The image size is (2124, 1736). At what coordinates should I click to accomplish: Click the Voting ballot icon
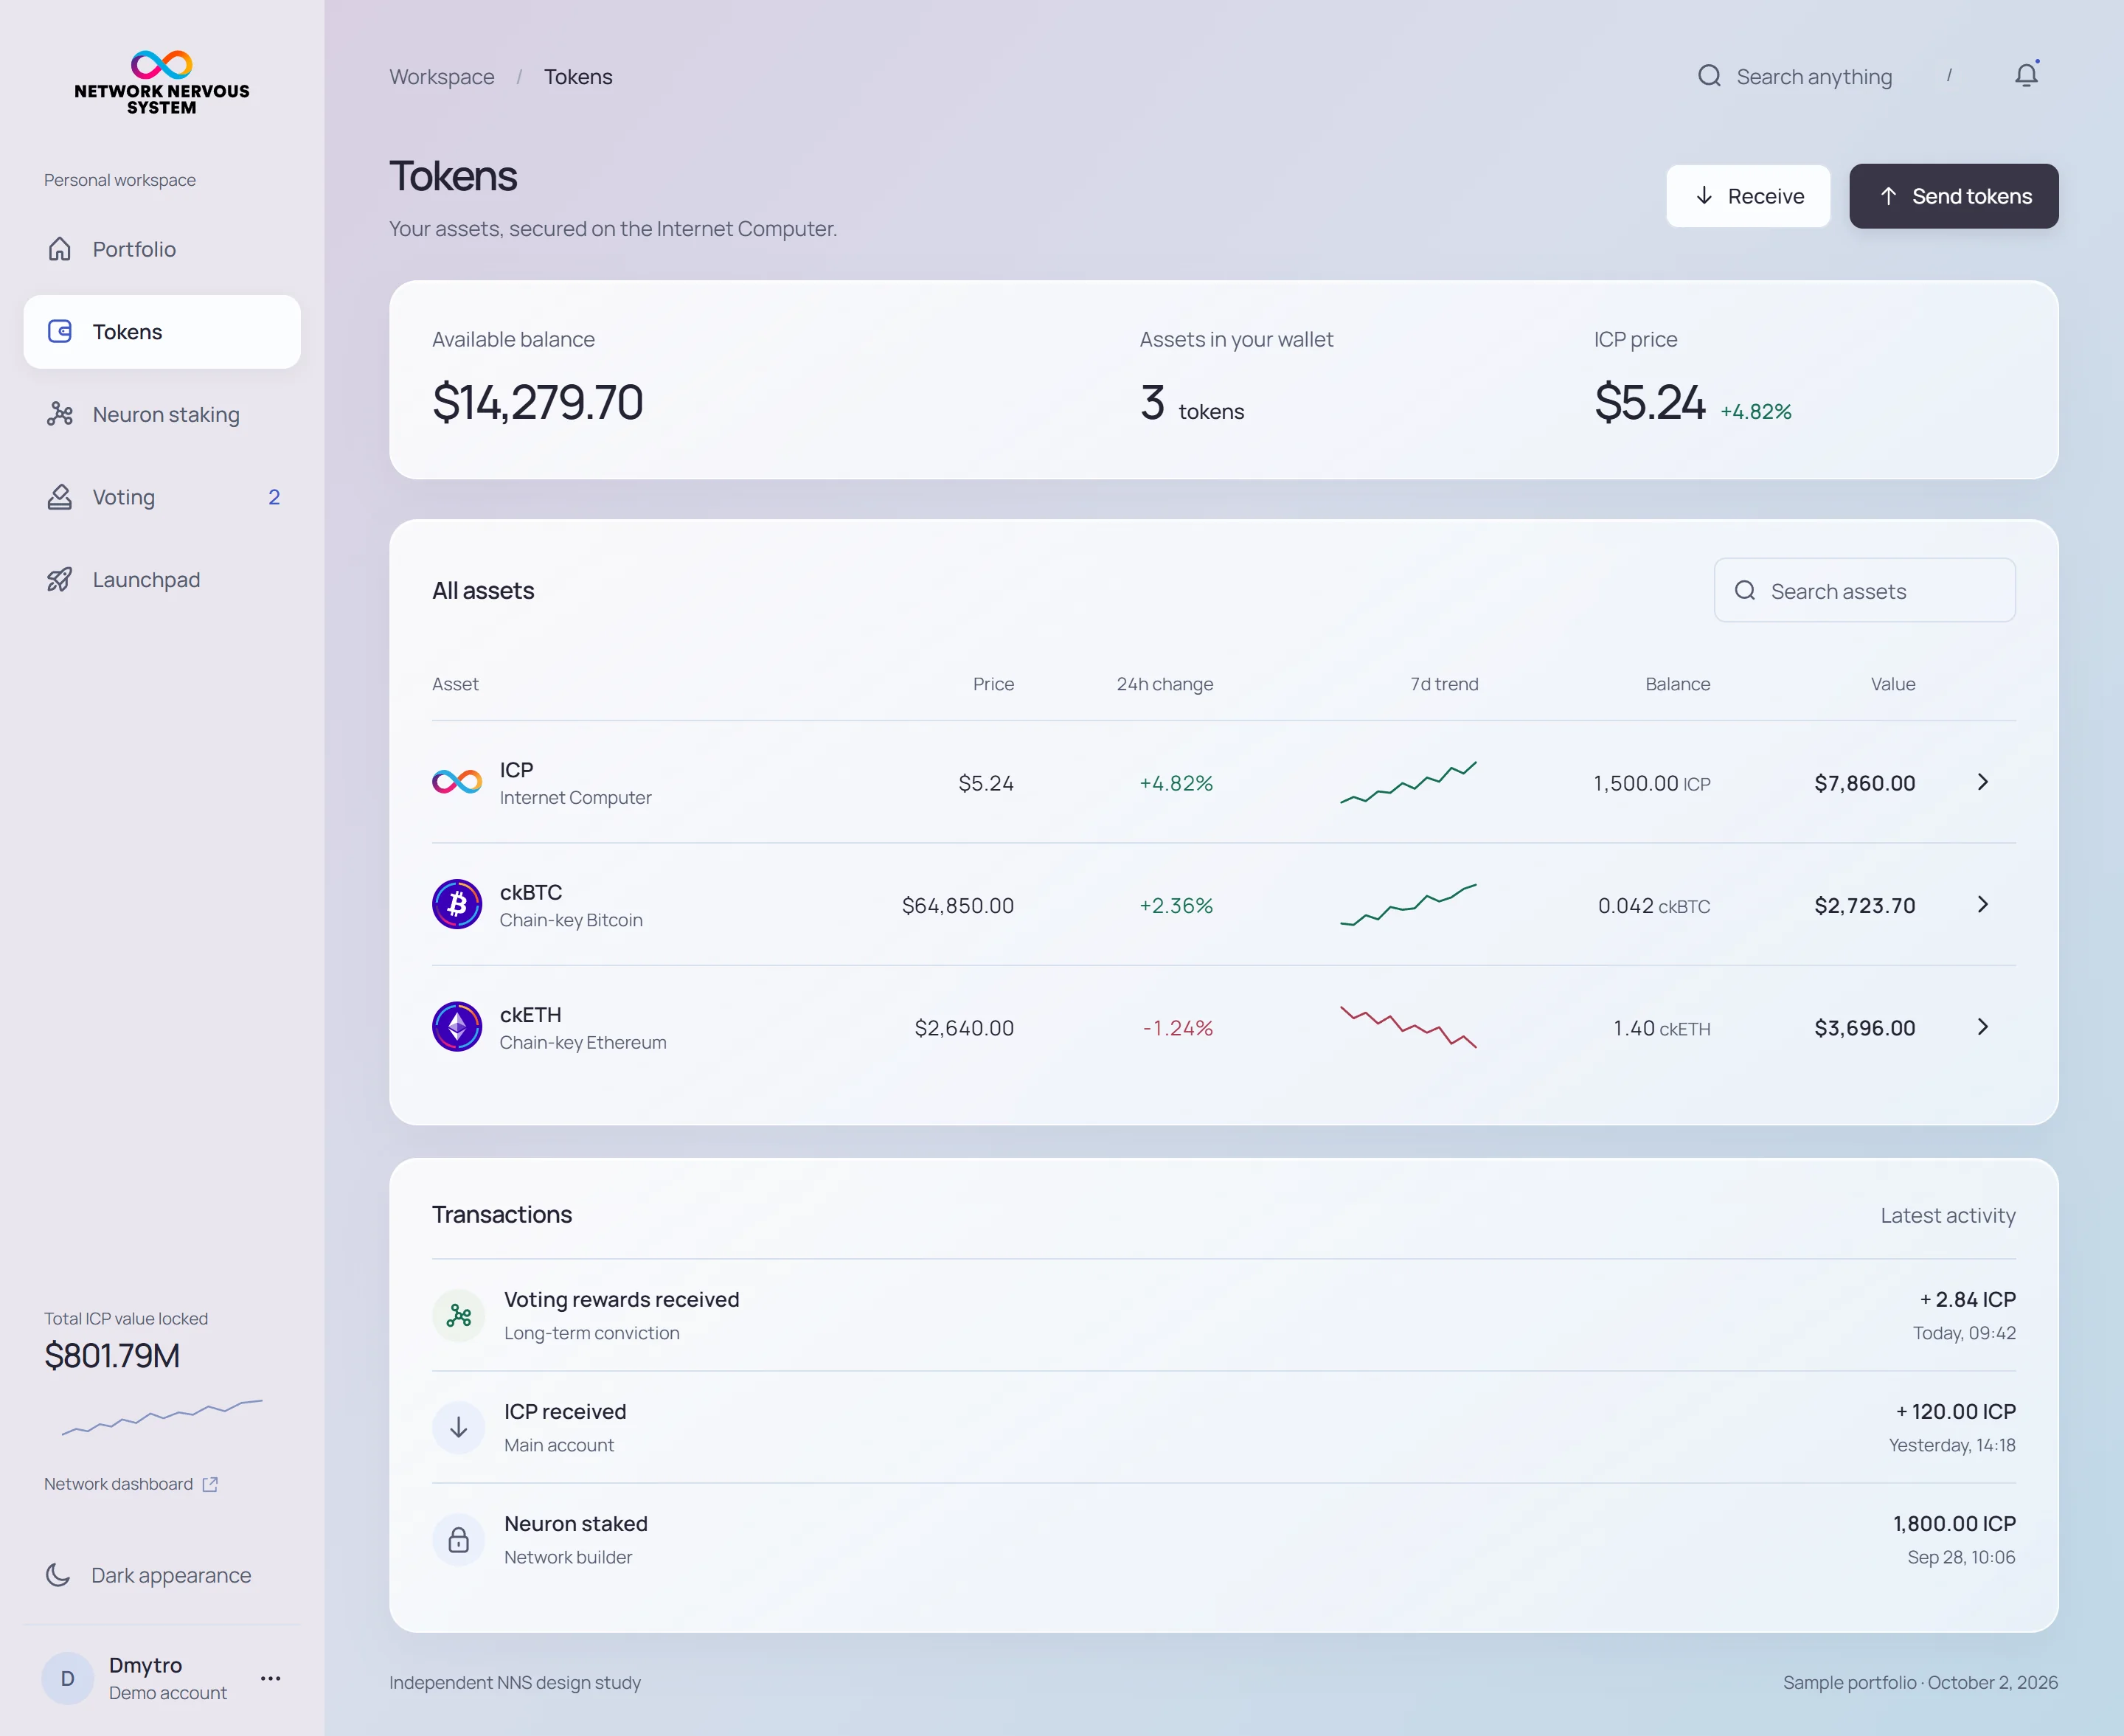coord(60,497)
